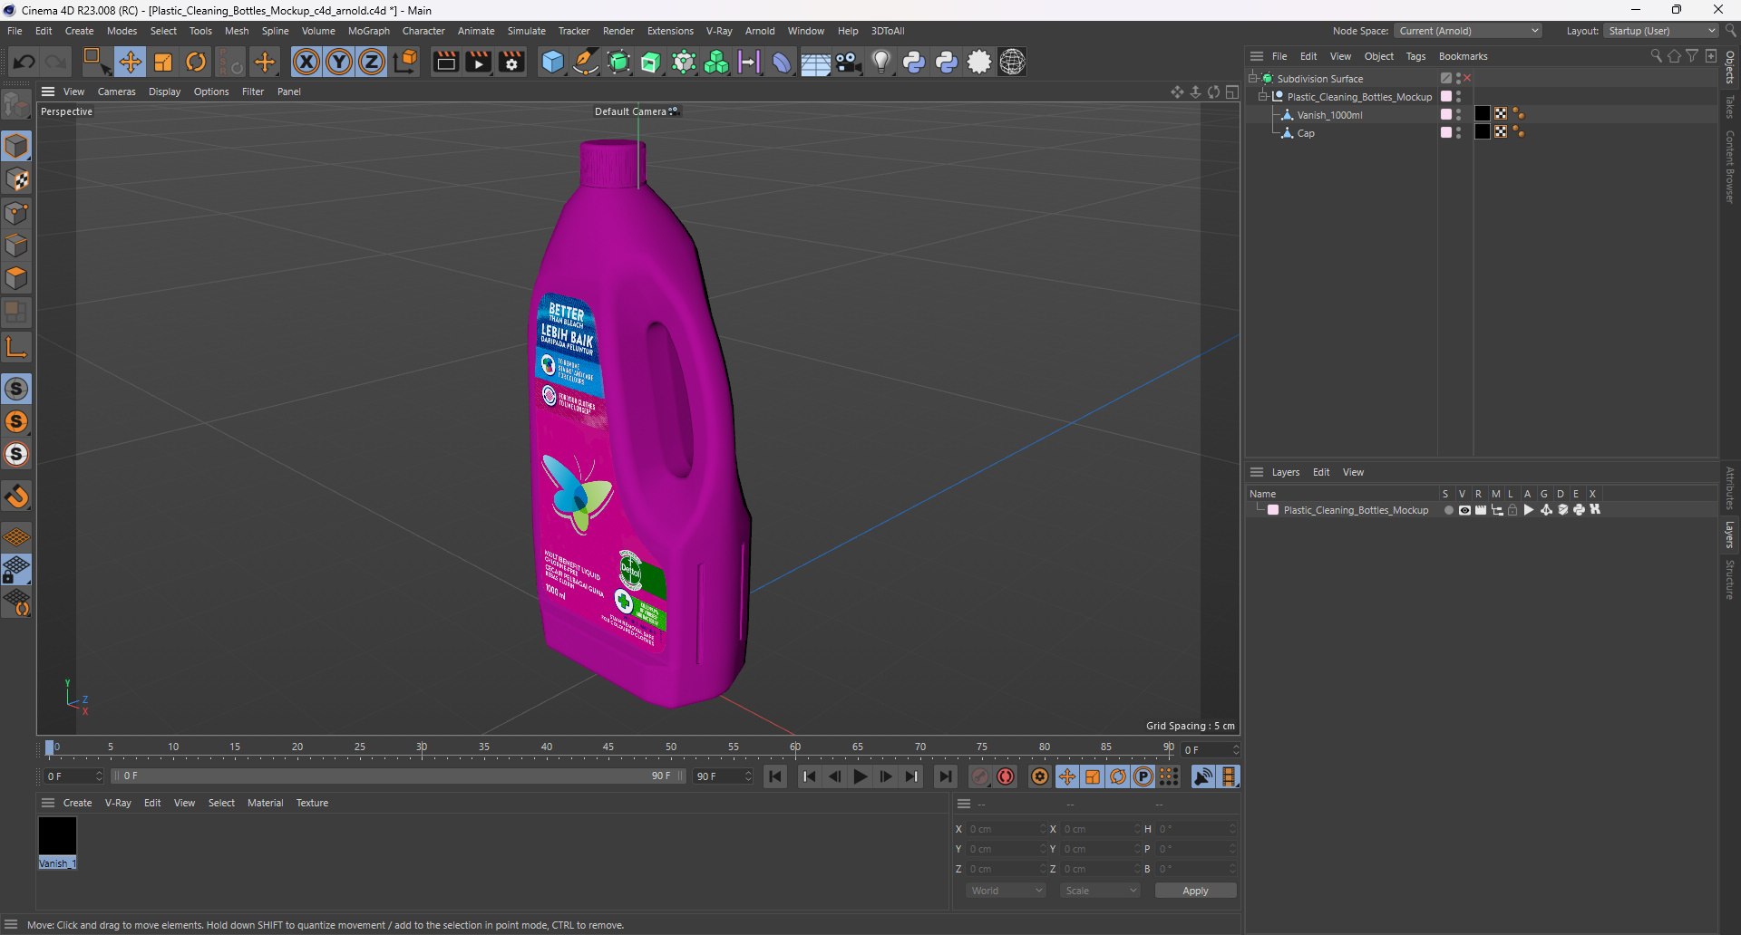Viewport: 1741px width, 935px height.
Task: Go to the end of animation
Action: pos(945,776)
